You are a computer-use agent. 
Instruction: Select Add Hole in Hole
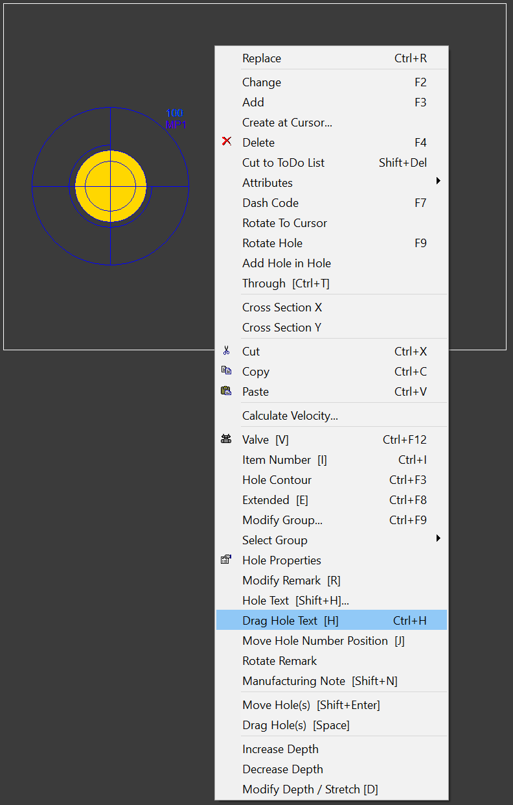pyautogui.click(x=332, y=263)
